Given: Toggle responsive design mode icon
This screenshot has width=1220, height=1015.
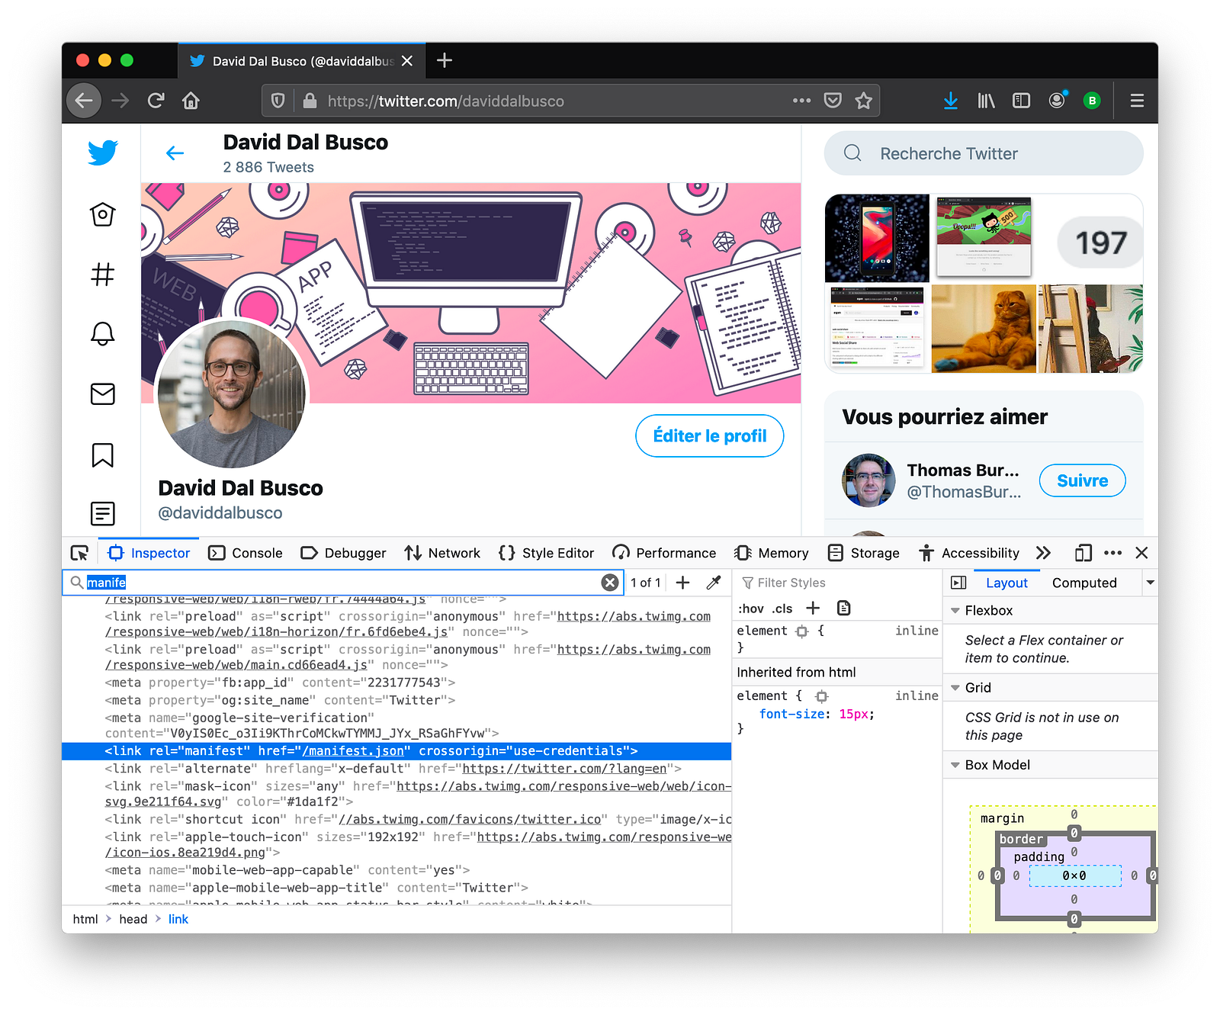Looking at the screenshot, I should click(1083, 553).
